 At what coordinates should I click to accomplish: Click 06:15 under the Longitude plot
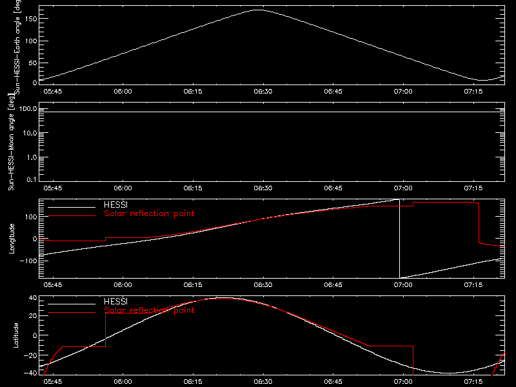coord(193,284)
